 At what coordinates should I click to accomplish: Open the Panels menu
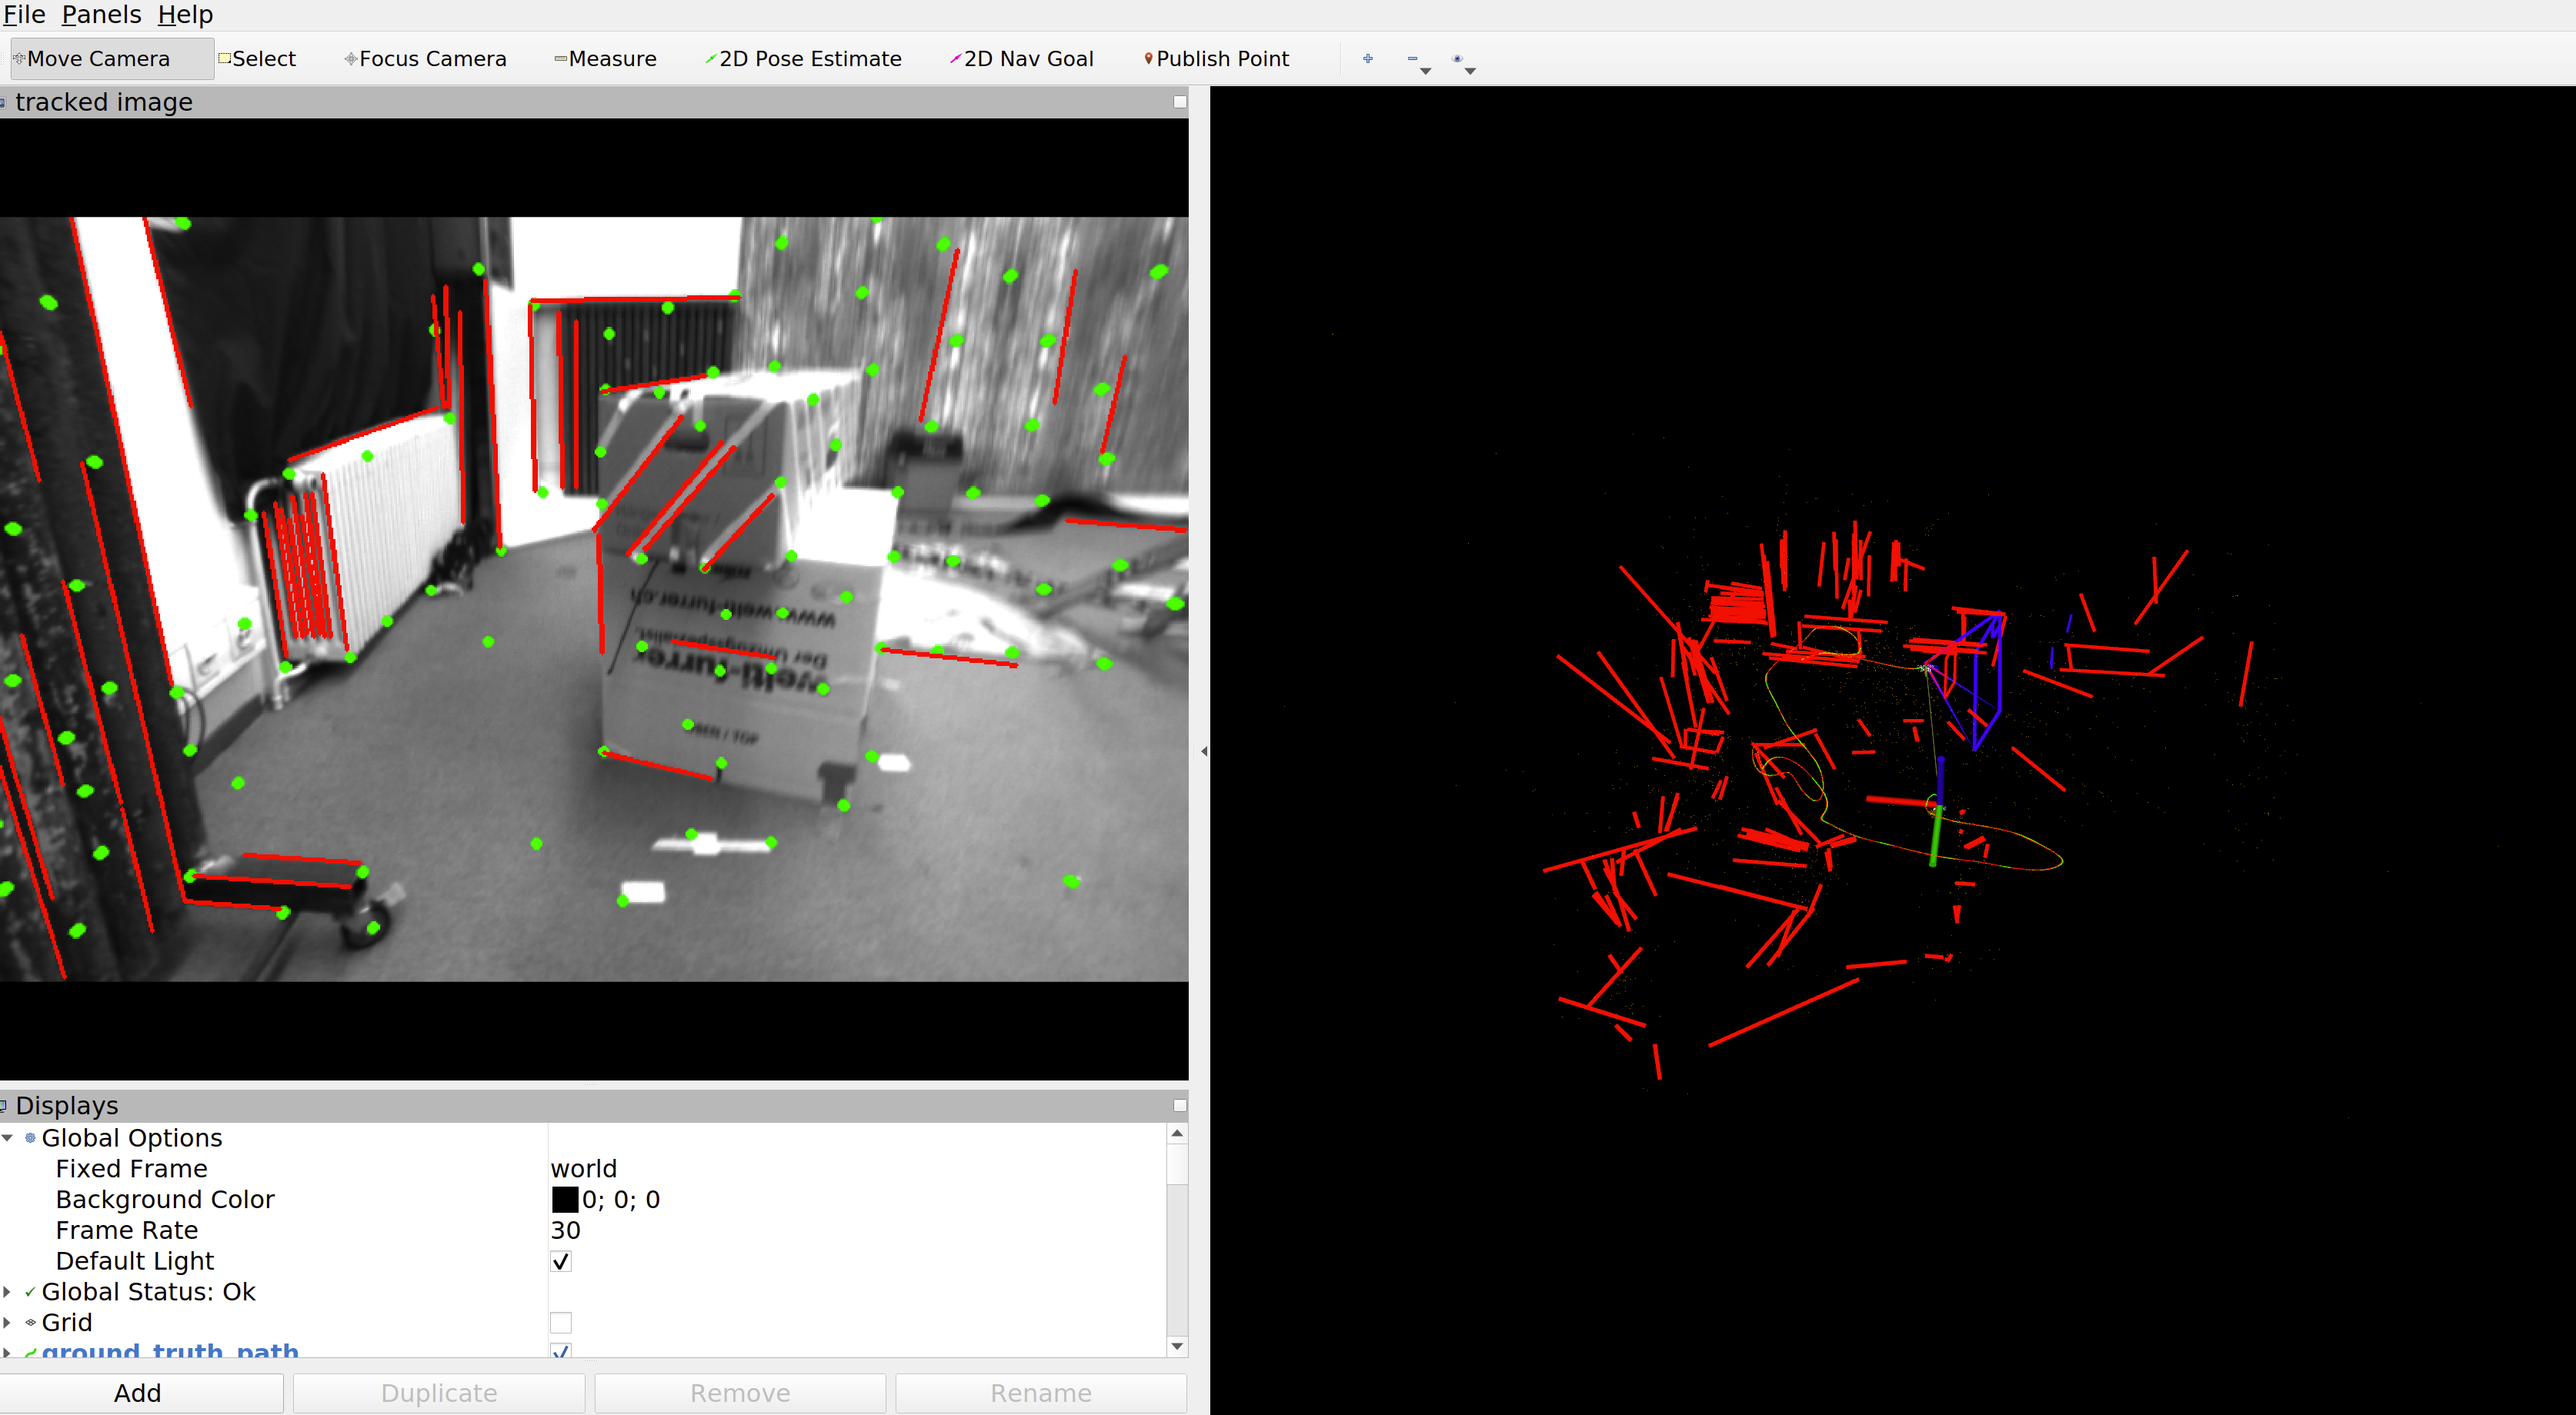pyautogui.click(x=101, y=15)
